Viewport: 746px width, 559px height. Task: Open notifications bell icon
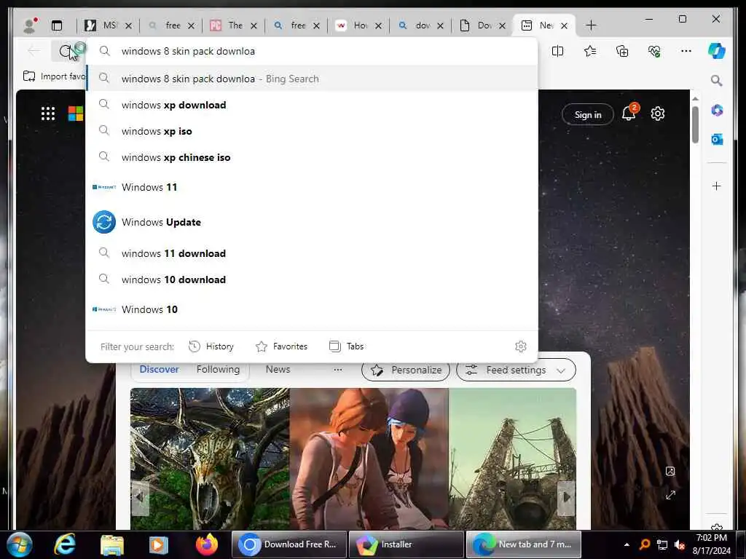coord(629,113)
